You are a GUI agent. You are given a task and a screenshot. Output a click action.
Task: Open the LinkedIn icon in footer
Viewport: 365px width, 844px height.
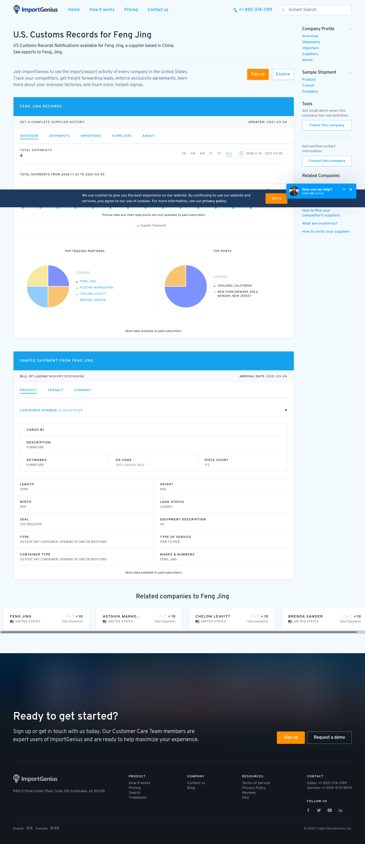tap(340, 810)
